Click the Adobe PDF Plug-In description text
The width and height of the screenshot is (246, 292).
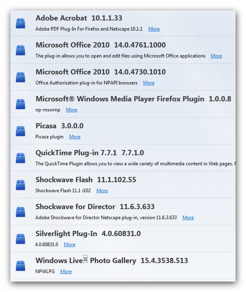(x=89, y=29)
